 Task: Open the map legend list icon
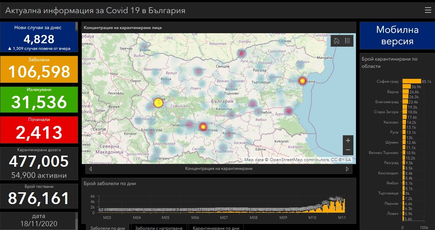(x=348, y=41)
